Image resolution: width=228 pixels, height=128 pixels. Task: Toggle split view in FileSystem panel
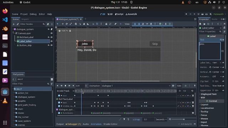pos(52,79)
